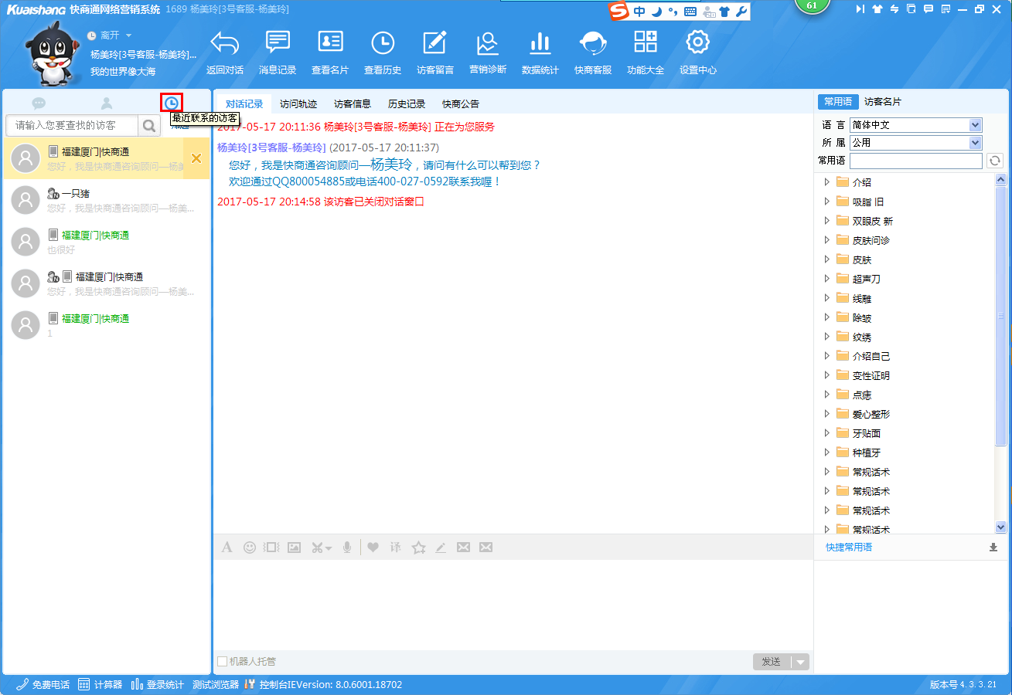Click the 快捷常用语 link
1012x695 pixels.
tap(848, 548)
